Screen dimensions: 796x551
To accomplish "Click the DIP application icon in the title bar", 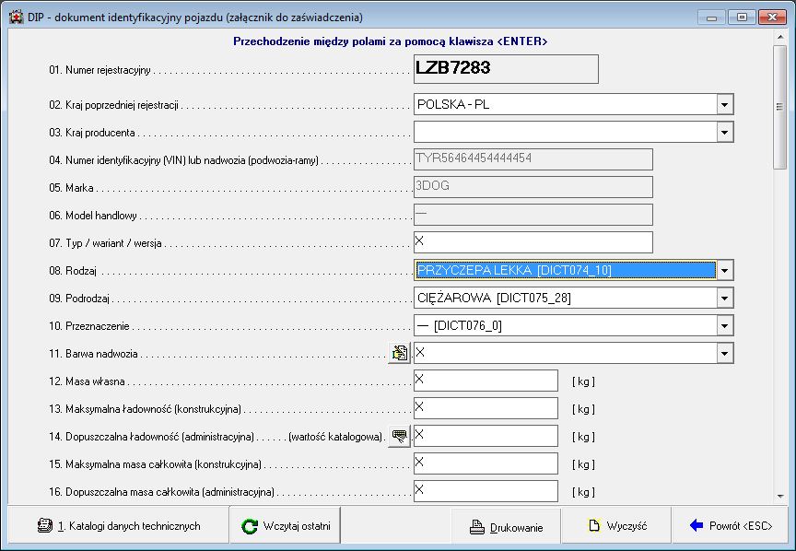I will tap(16, 18).
